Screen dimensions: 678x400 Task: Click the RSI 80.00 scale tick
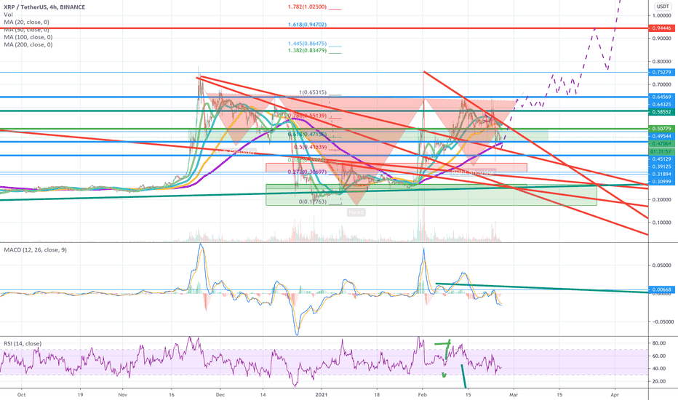coord(659,343)
